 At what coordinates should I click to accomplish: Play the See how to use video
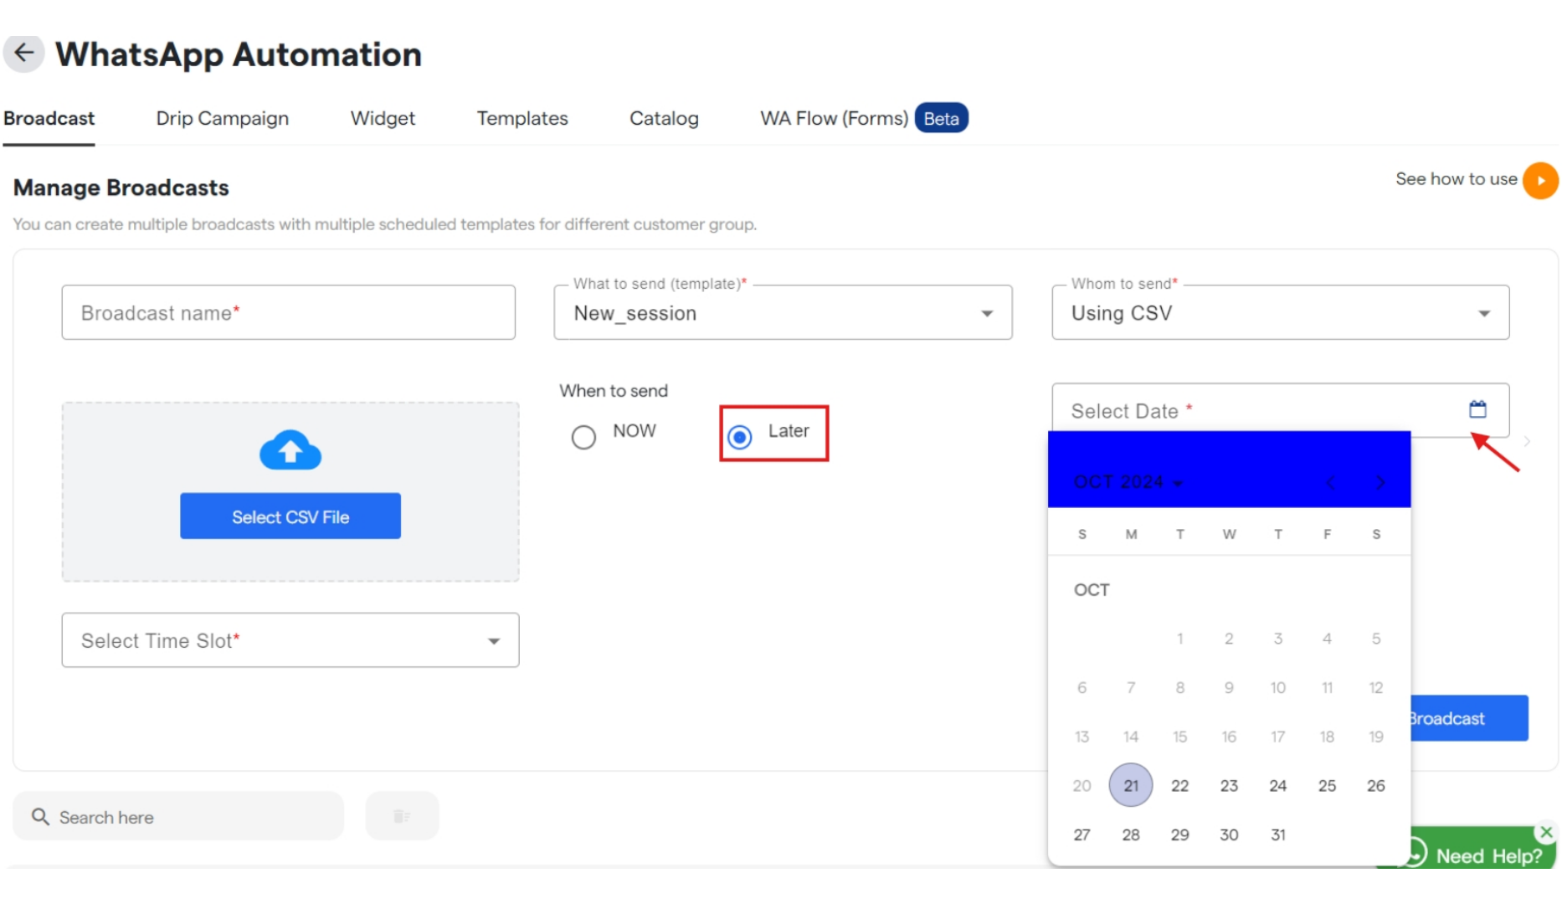point(1540,180)
